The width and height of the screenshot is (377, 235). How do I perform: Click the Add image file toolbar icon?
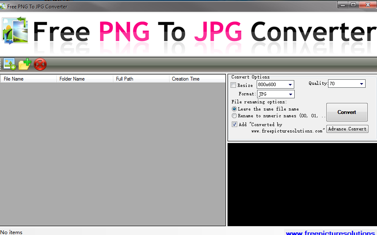click(x=10, y=64)
